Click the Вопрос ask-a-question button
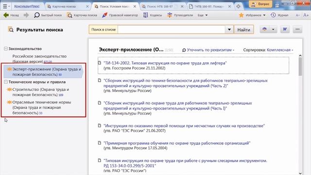 (260, 4)
